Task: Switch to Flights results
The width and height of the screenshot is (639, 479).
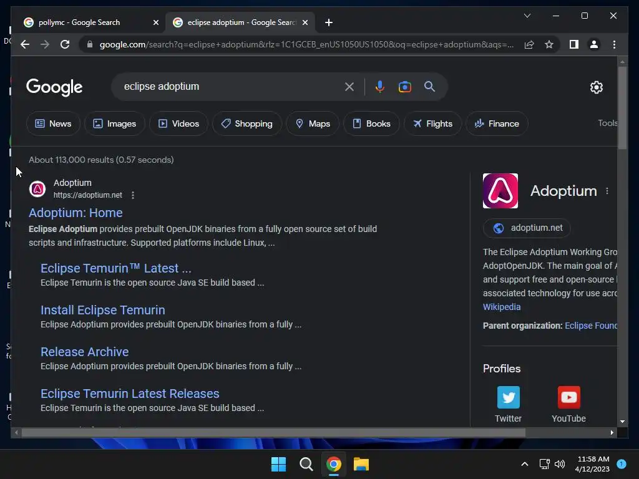Action: pos(432,123)
